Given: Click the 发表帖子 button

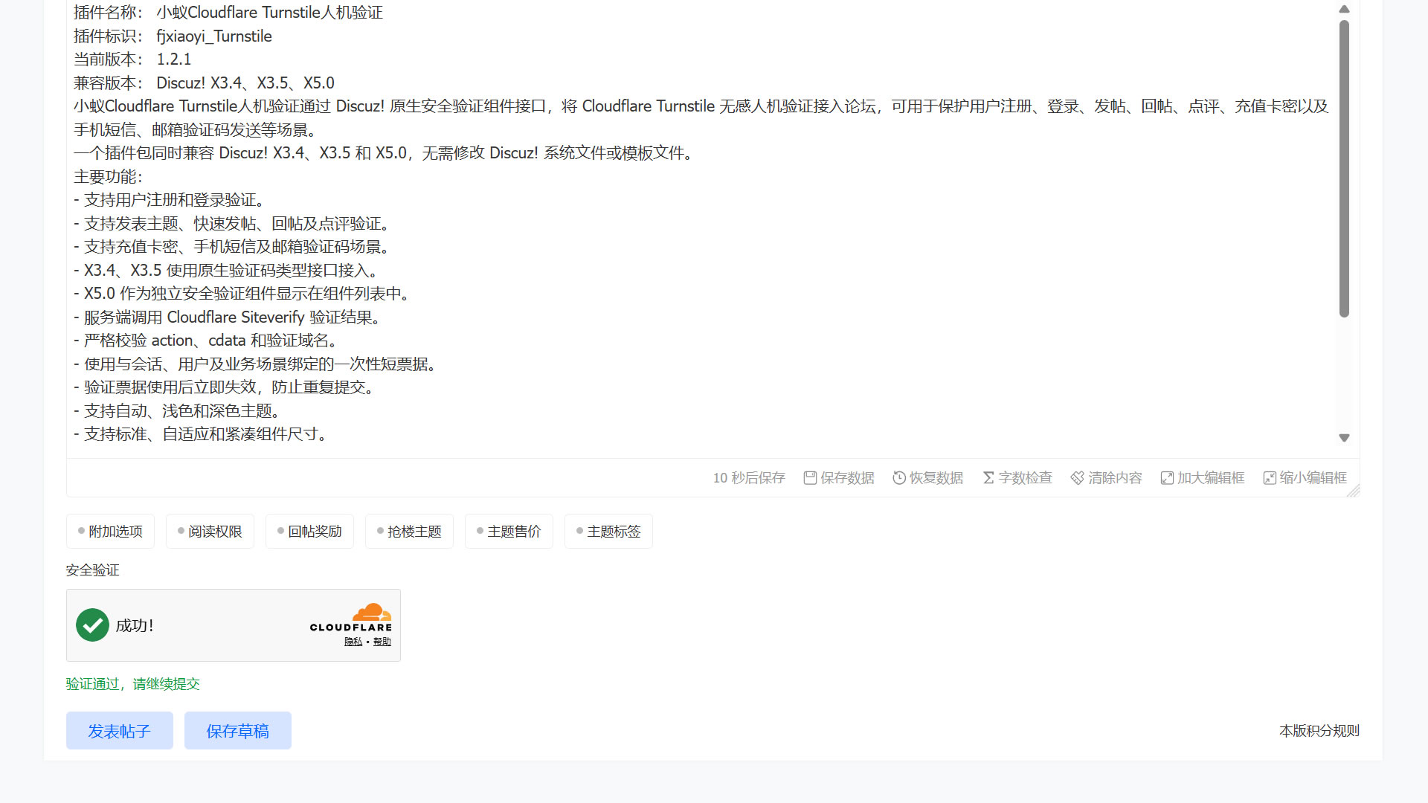Looking at the screenshot, I should click(x=120, y=731).
